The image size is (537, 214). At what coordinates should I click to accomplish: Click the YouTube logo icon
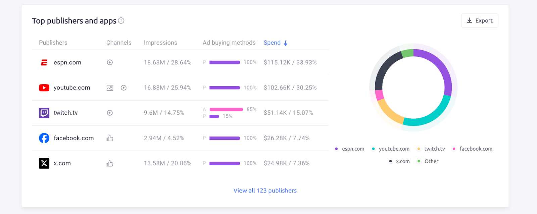point(44,88)
